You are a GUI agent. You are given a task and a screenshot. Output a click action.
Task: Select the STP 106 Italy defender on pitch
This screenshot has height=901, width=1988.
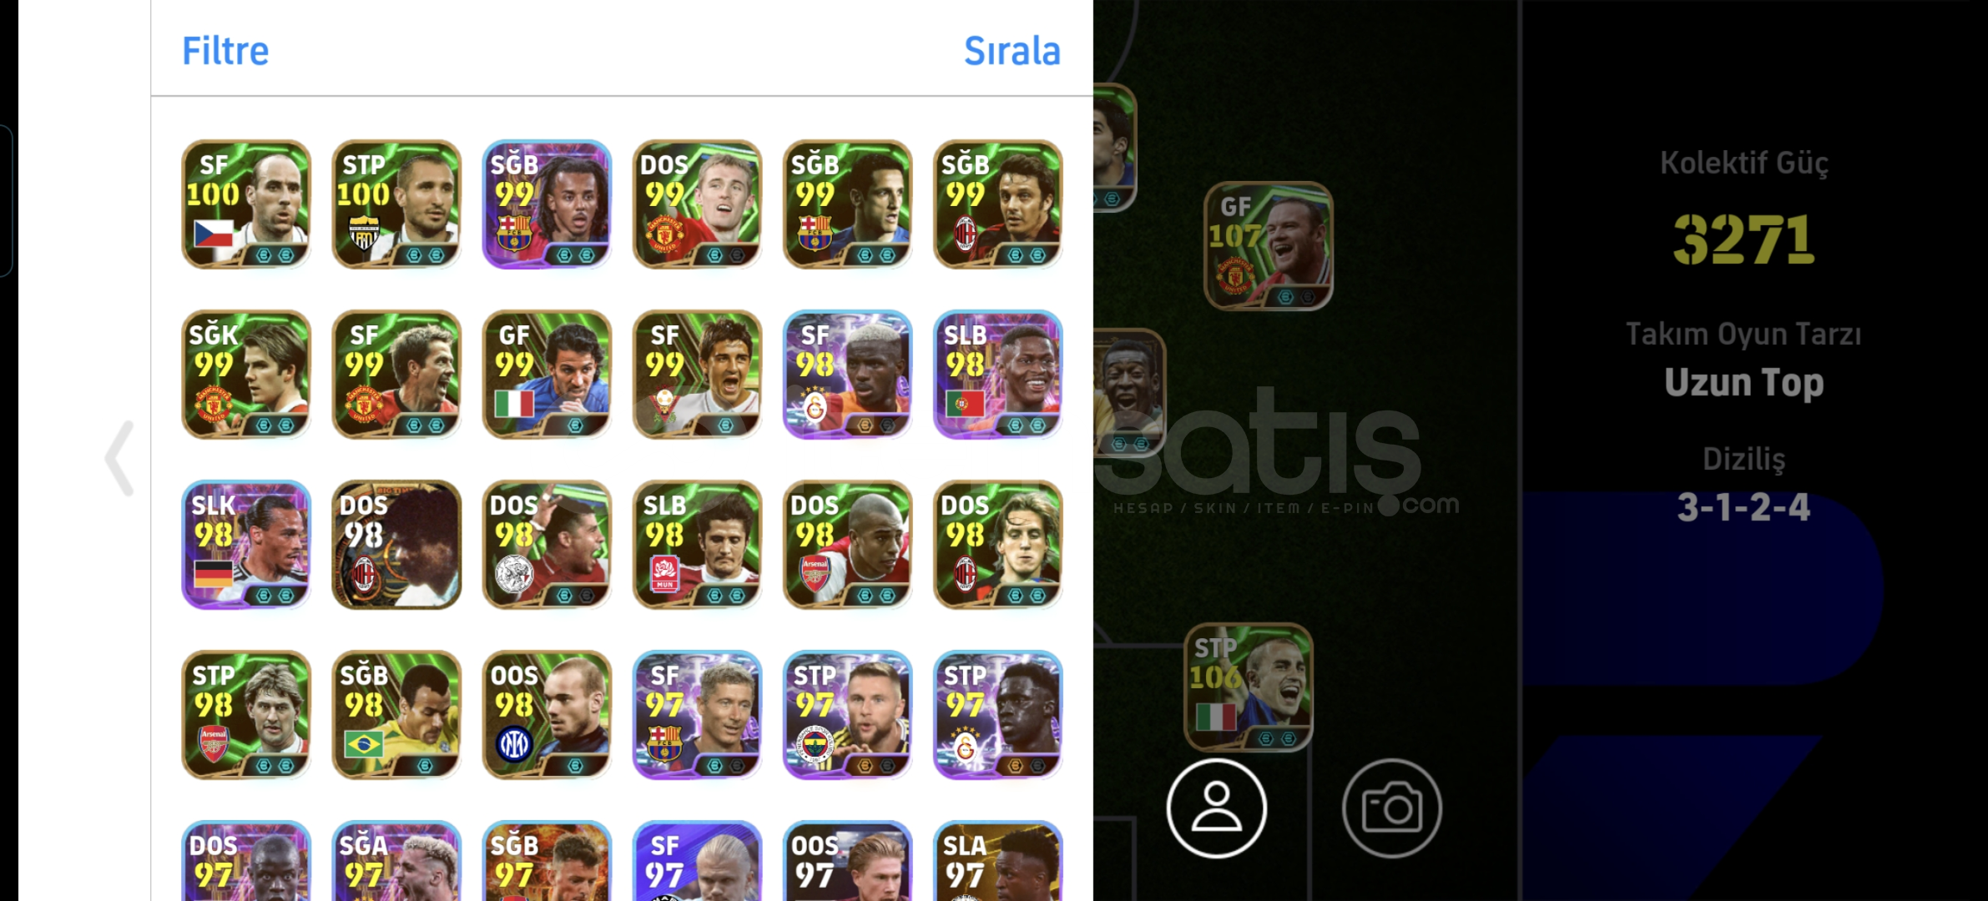tap(1248, 687)
